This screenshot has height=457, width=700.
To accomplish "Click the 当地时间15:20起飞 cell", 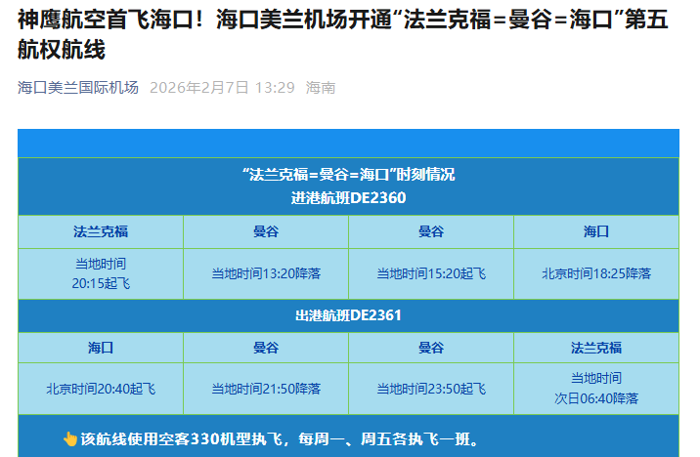I will click(x=431, y=273).
